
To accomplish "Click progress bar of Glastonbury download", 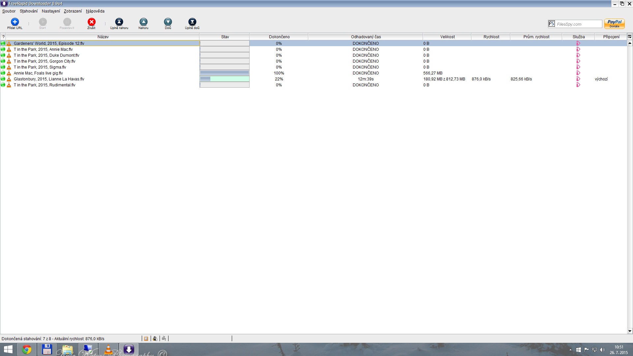I will (225, 79).
